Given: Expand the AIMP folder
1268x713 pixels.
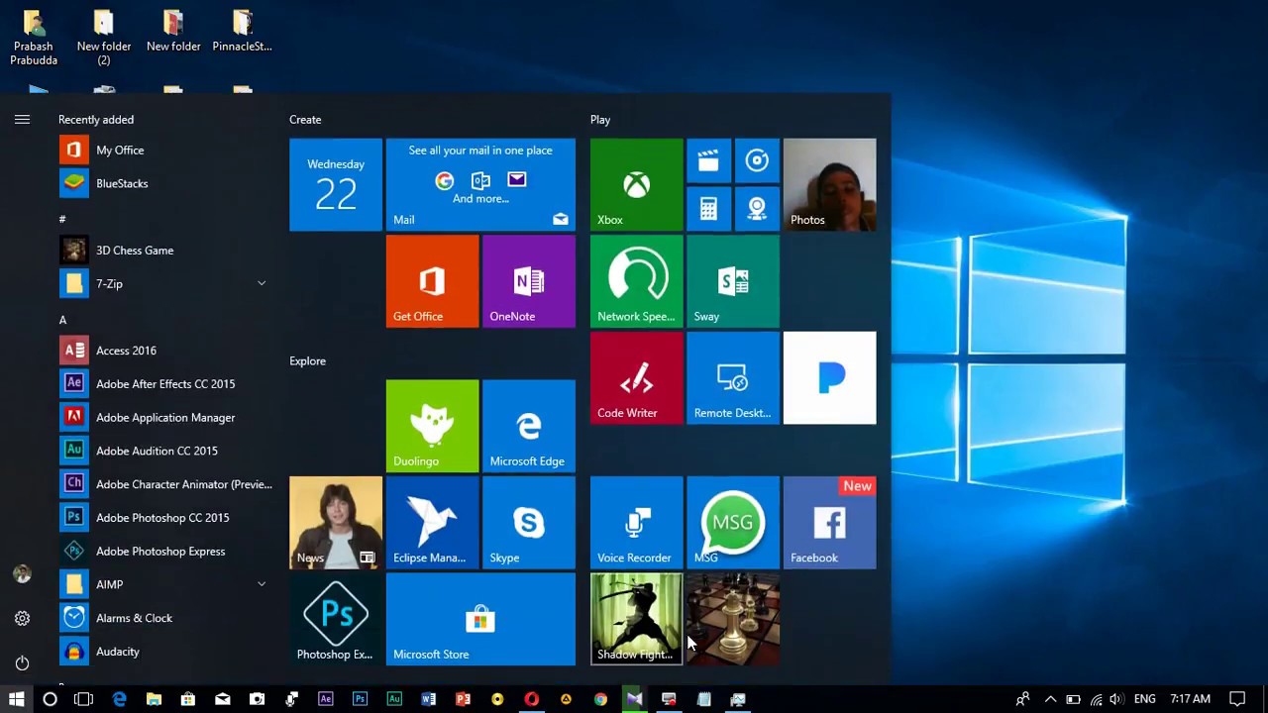Looking at the screenshot, I should 262,584.
